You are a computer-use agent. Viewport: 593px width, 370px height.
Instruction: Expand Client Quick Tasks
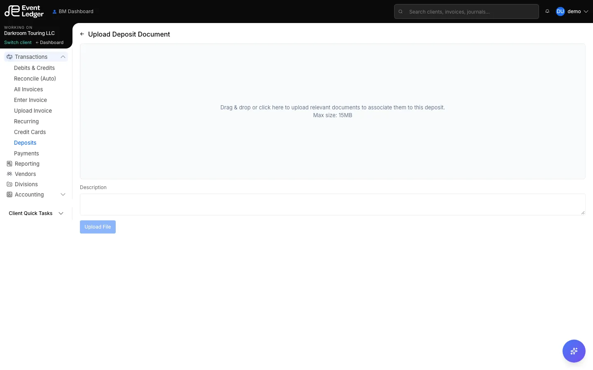pos(36,213)
